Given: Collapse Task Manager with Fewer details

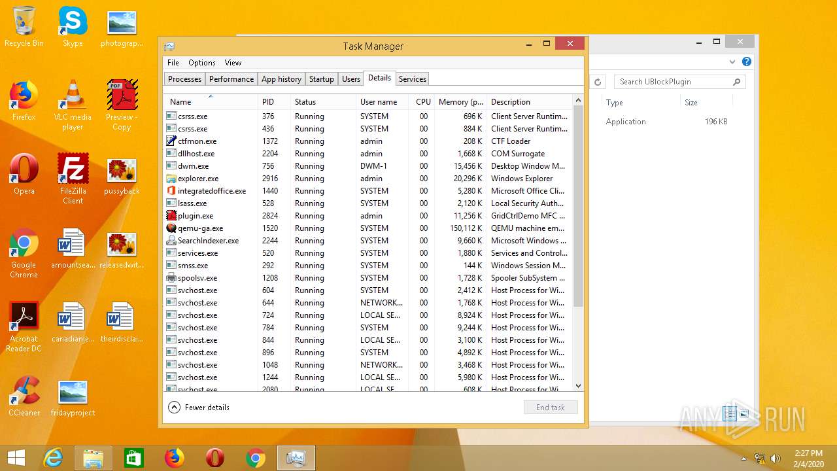Looking at the screenshot, I should coord(199,407).
